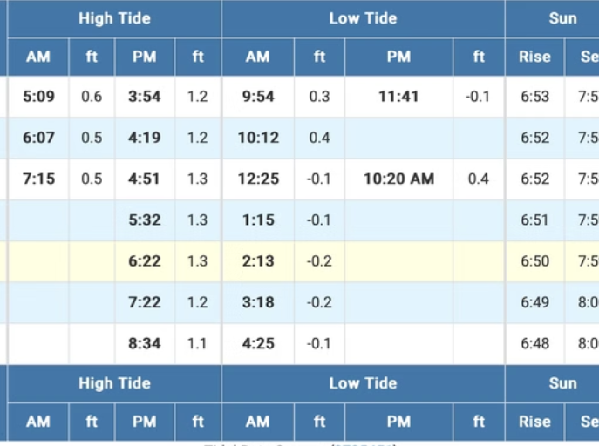Click the 7:15 AM high tide time
The image size is (599, 446).
click(38, 179)
